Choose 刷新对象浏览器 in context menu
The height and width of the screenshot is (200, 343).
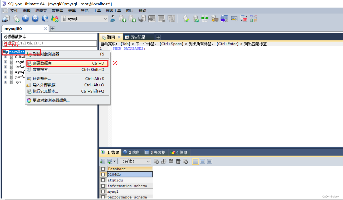tap(67, 54)
